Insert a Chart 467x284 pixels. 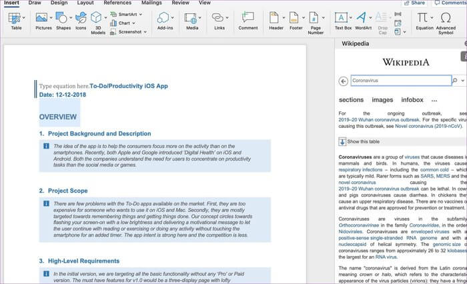pyautogui.click(x=121, y=23)
